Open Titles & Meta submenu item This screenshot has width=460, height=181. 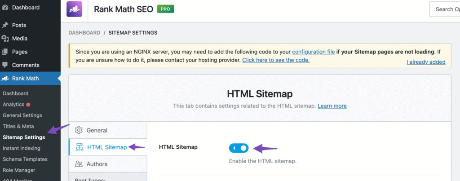[x=18, y=126]
